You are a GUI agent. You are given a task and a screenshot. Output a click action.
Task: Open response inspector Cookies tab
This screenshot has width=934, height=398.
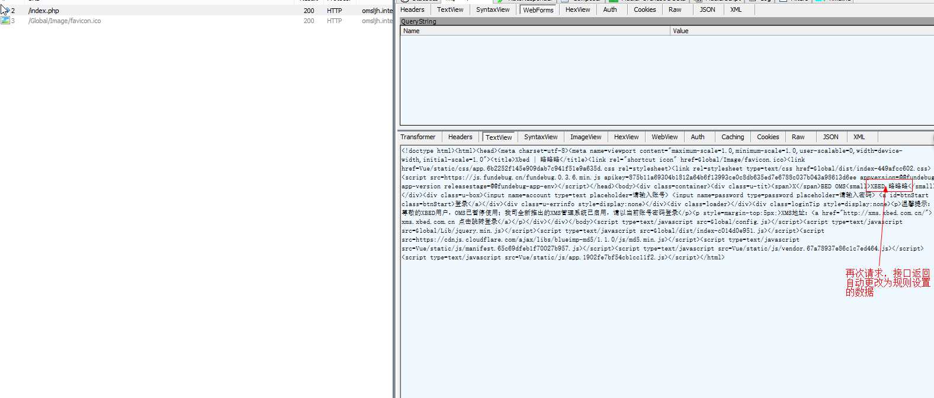(x=768, y=137)
